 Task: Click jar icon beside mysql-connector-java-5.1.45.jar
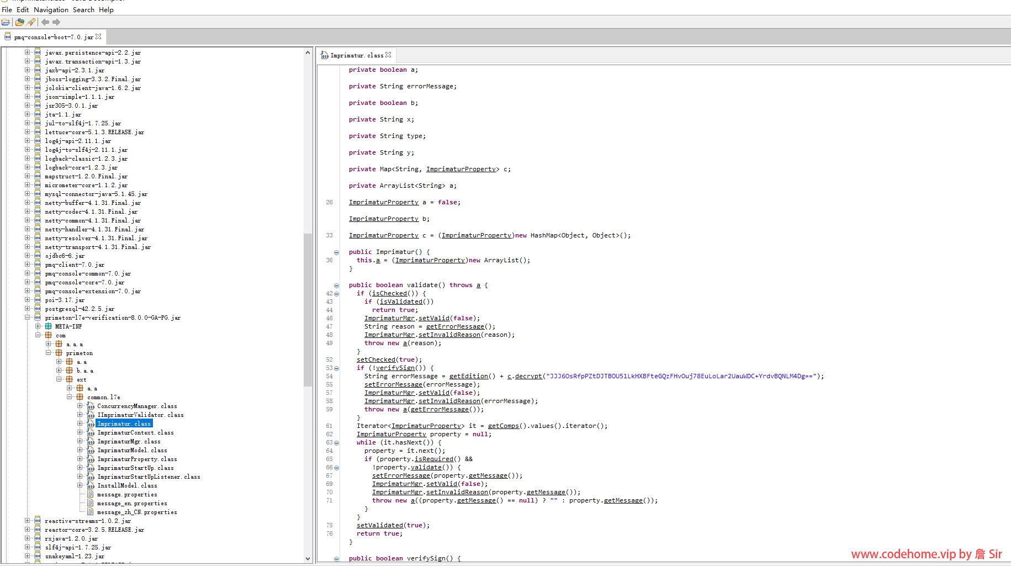[x=38, y=194]
